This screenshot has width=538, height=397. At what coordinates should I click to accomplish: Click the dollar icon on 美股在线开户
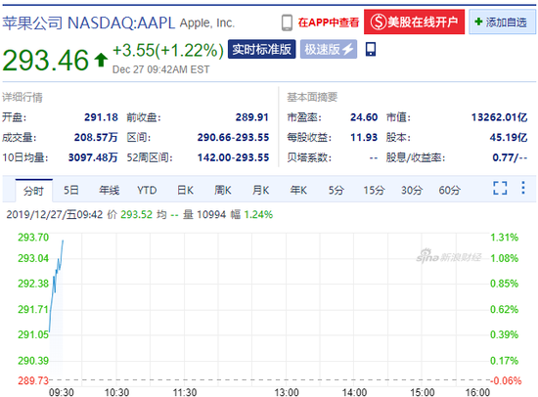(379, 22)
